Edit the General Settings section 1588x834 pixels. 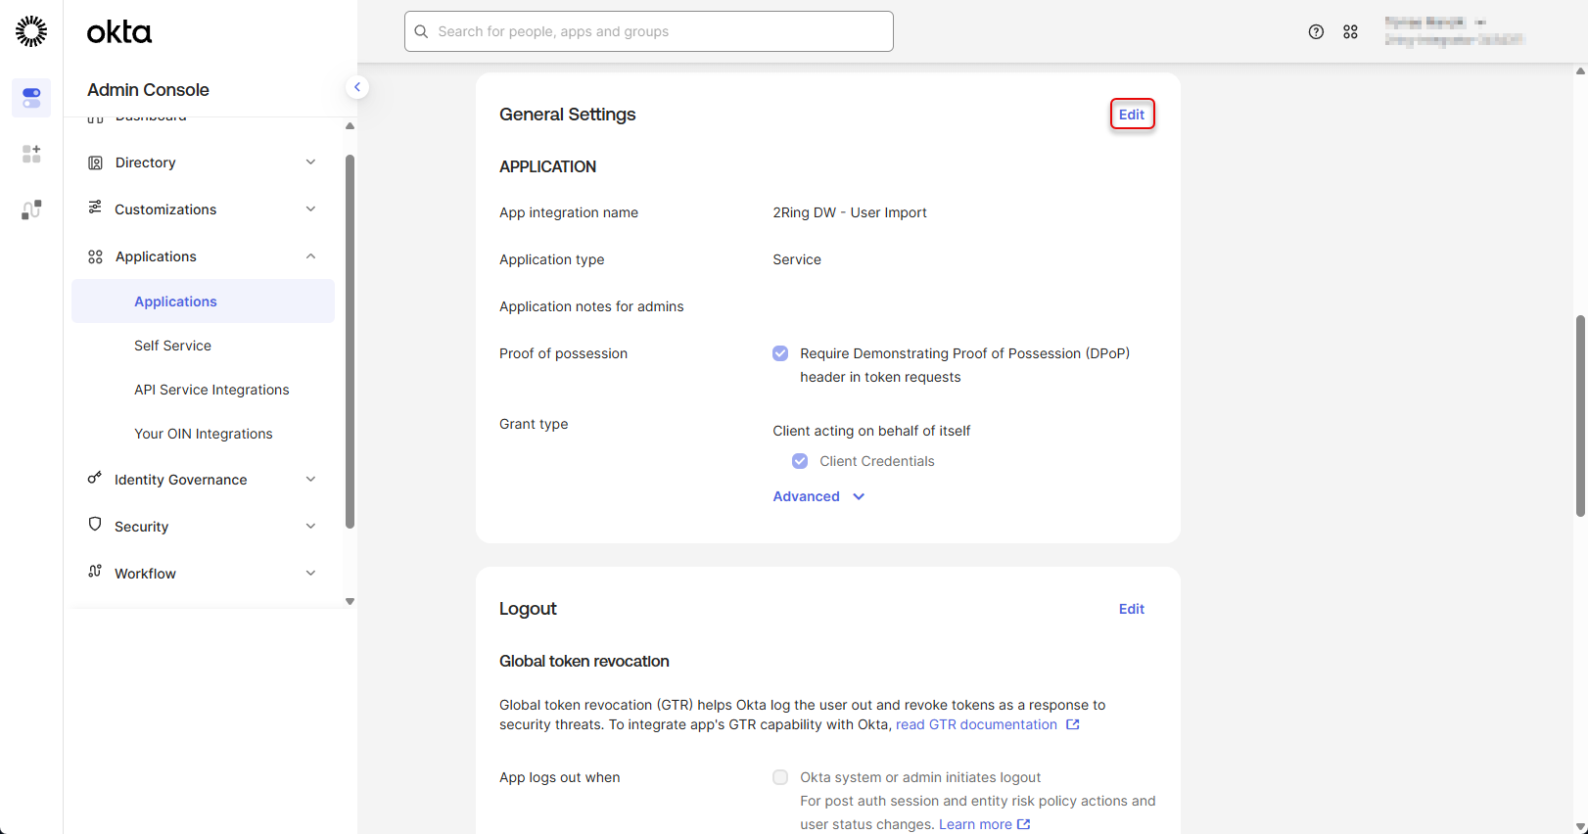pos(1132,115)
